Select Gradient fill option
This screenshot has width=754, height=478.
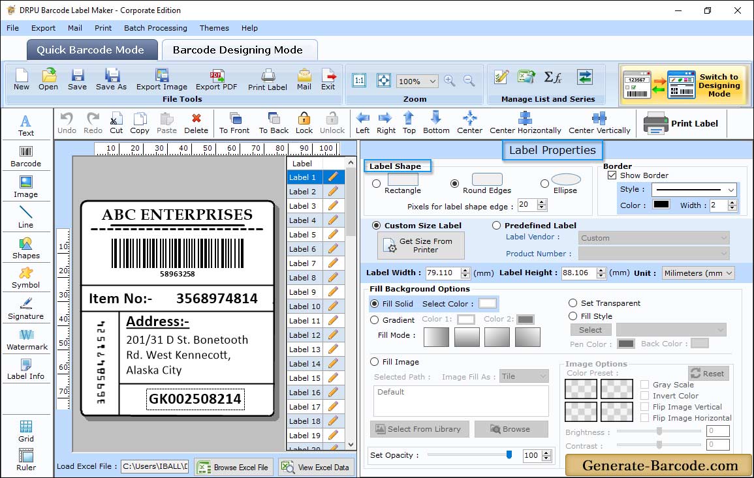pyautogui.click(x=375, y=320)
